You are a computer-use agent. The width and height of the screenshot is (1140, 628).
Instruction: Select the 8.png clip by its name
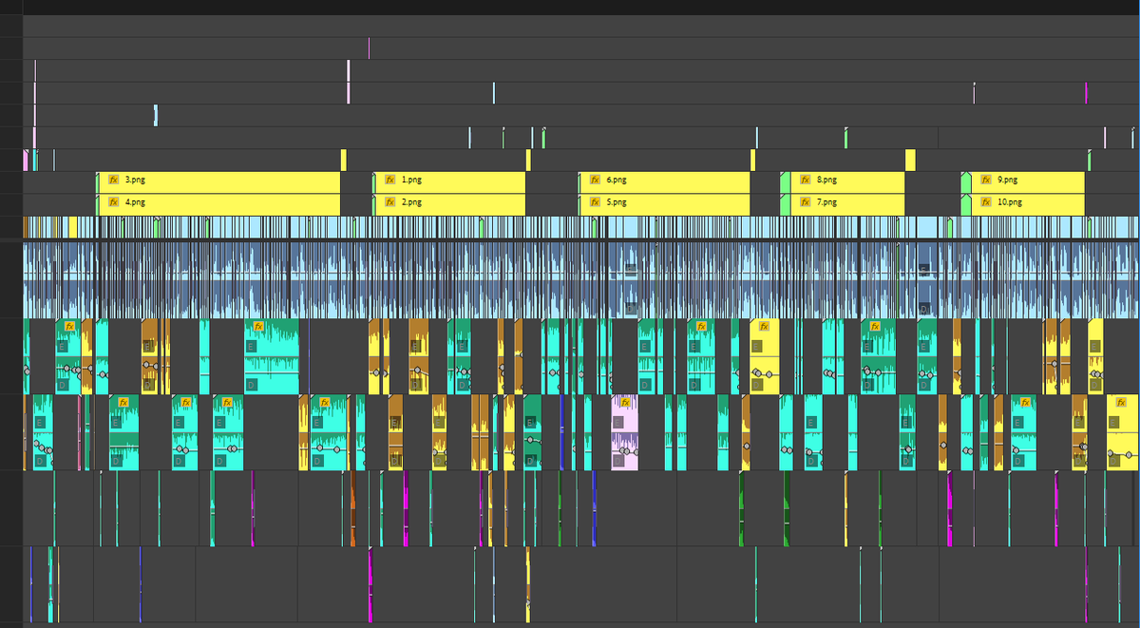click(x=826, y=180)
